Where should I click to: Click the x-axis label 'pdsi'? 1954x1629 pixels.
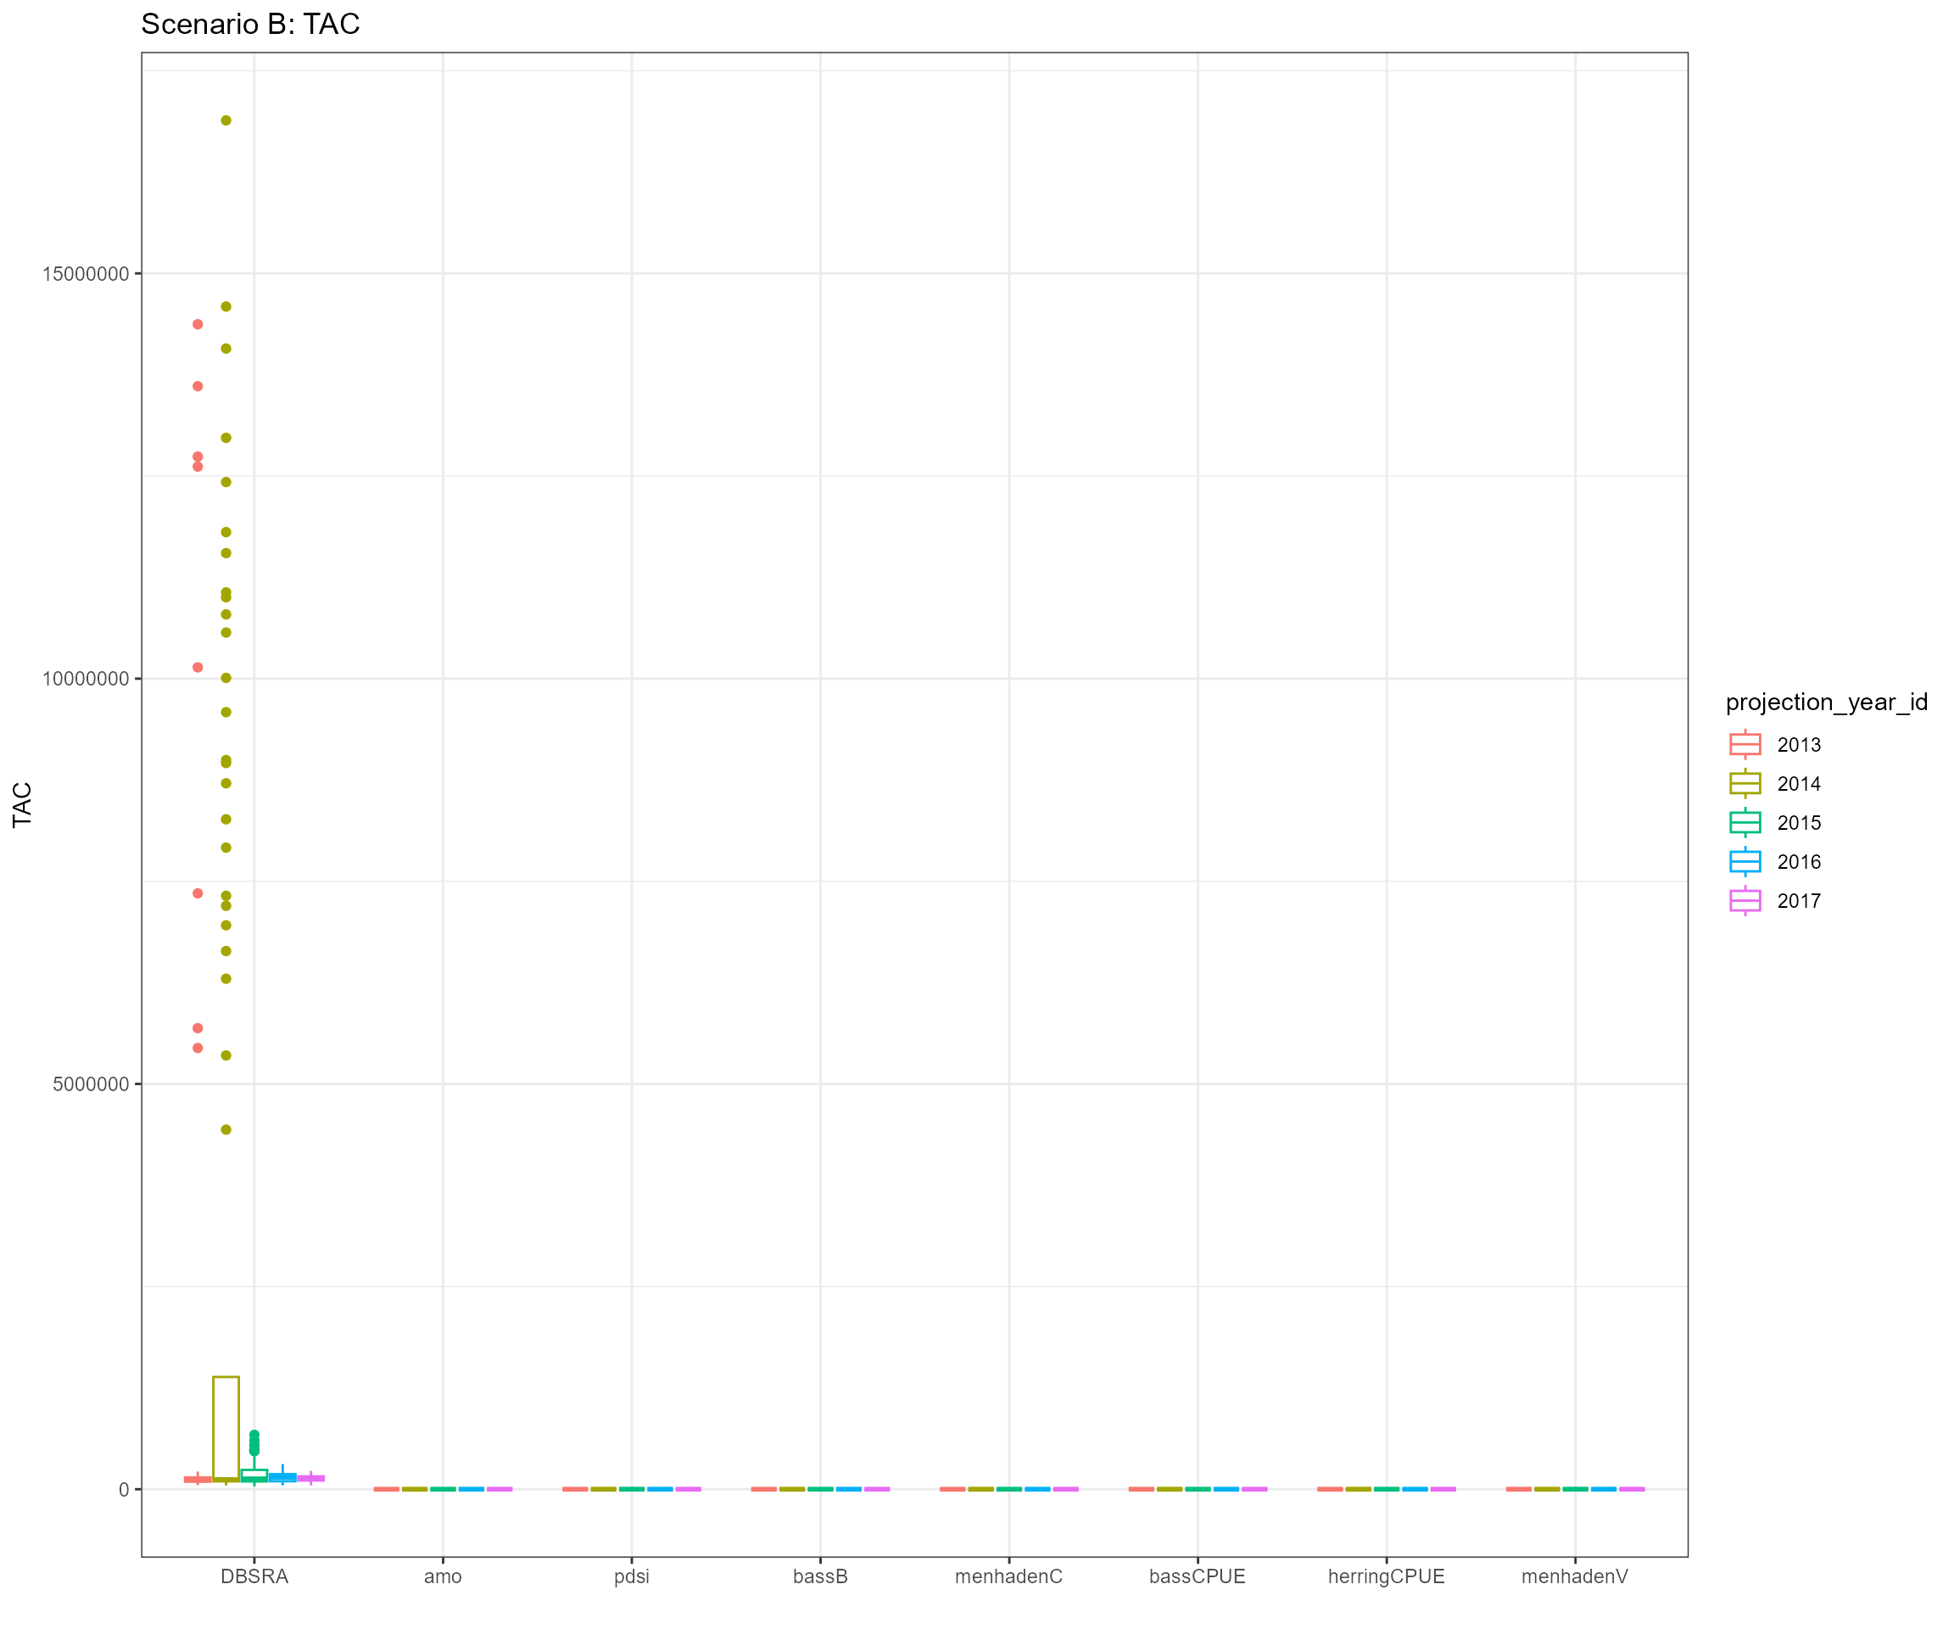pyautogui.click(x=632, y=1577)
